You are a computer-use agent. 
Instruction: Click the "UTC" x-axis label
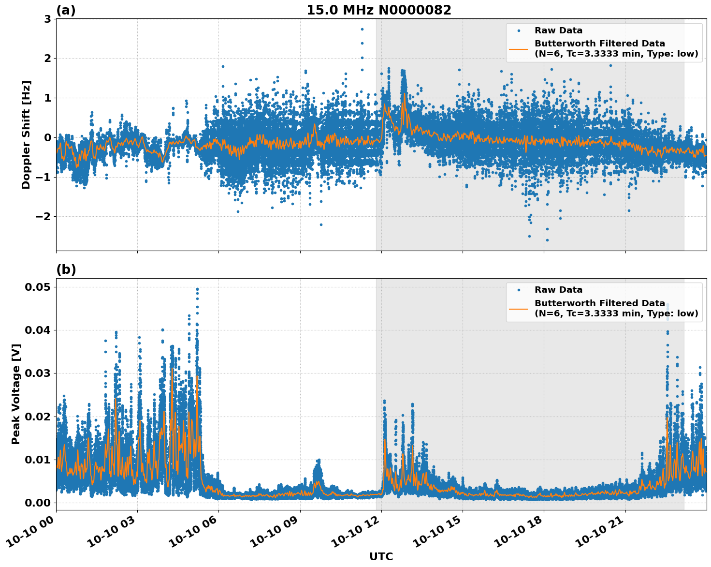[381, 556]
